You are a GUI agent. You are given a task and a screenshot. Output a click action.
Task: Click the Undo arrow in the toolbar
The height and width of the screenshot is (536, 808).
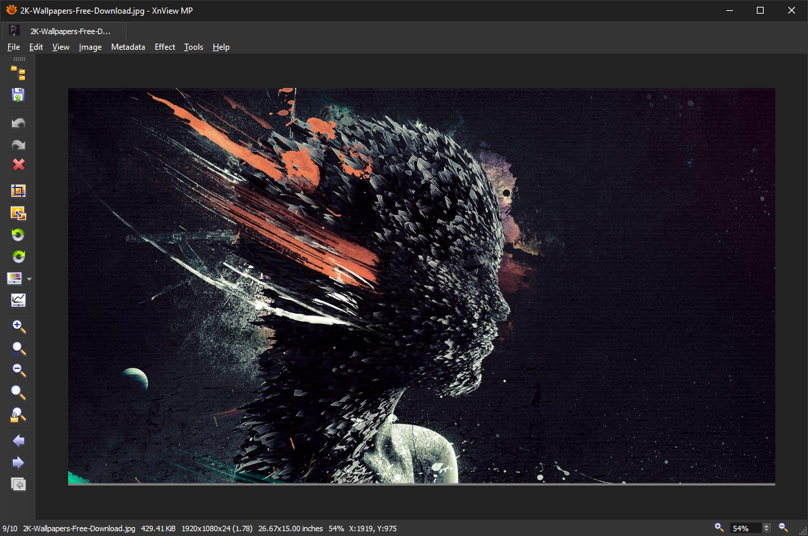pos(18,123)
